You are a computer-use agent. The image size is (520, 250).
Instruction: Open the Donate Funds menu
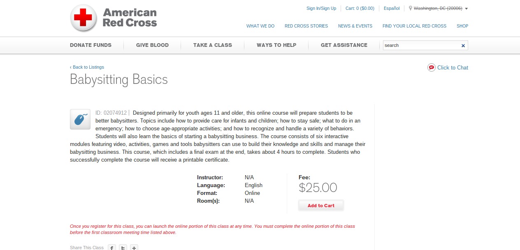tap(91, 45)
